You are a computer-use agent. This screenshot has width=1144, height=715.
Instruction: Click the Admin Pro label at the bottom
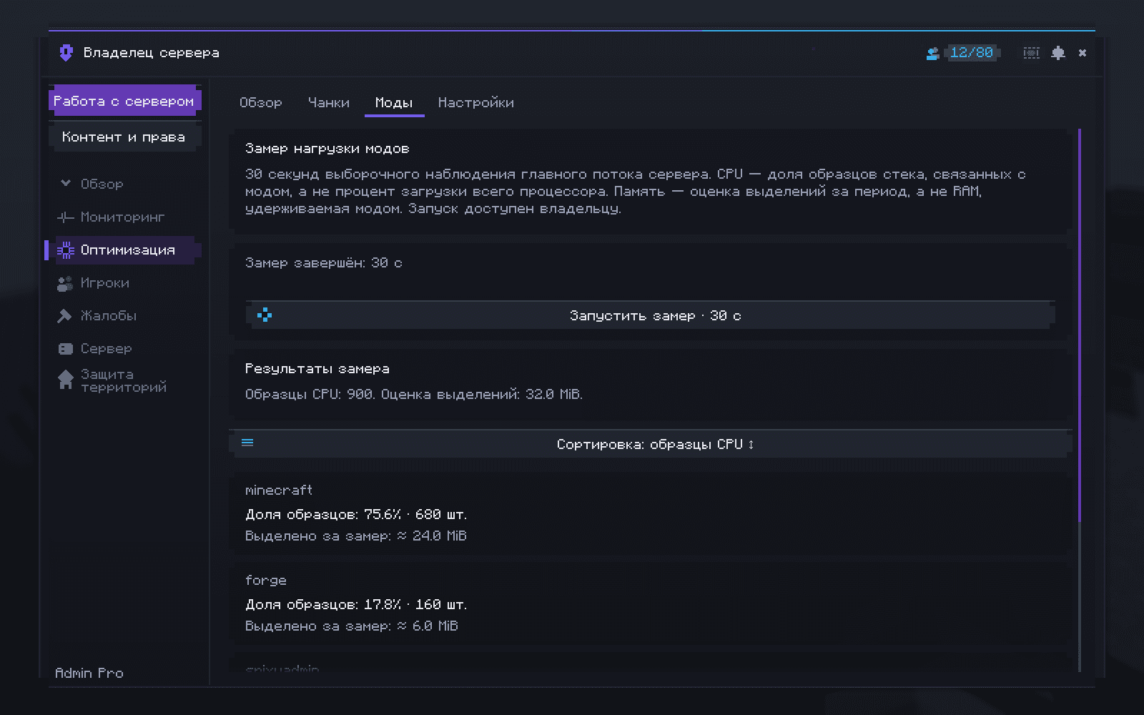[89, 673]
